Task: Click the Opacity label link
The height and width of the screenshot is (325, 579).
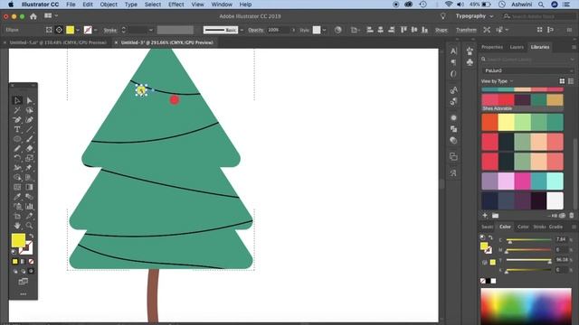Action: coord(255,30)
